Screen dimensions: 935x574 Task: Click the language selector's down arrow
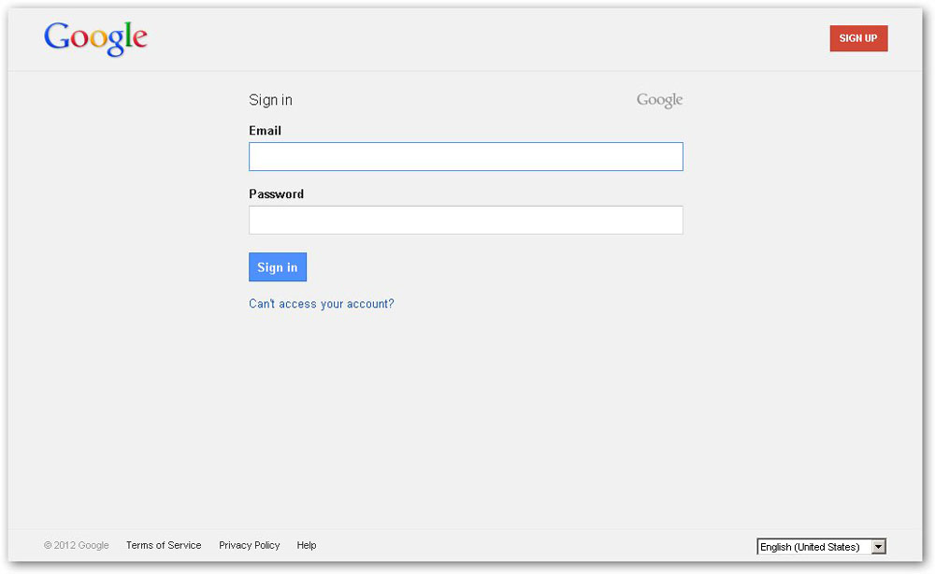(878, 547)
